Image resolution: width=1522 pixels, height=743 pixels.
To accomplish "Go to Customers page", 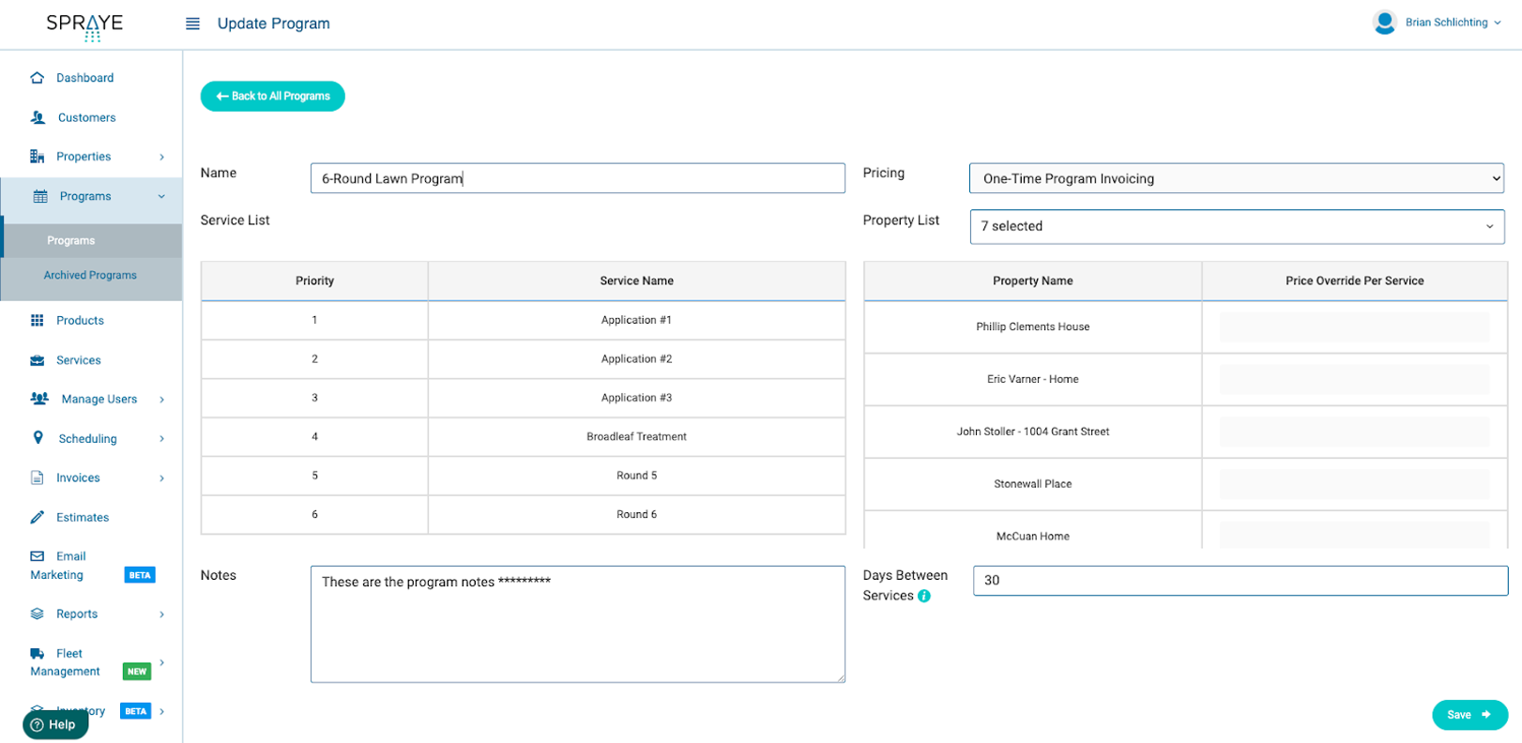I will coord(87,117).
